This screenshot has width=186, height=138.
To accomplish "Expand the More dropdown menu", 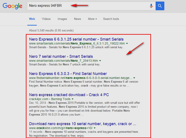I will 92,19.
